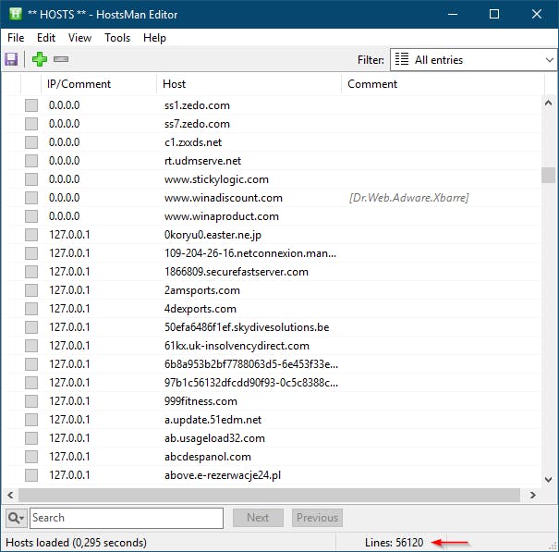Screen dimensions: 559x552
Task: Open the Help menu
Action: click(x=154, y=38)
